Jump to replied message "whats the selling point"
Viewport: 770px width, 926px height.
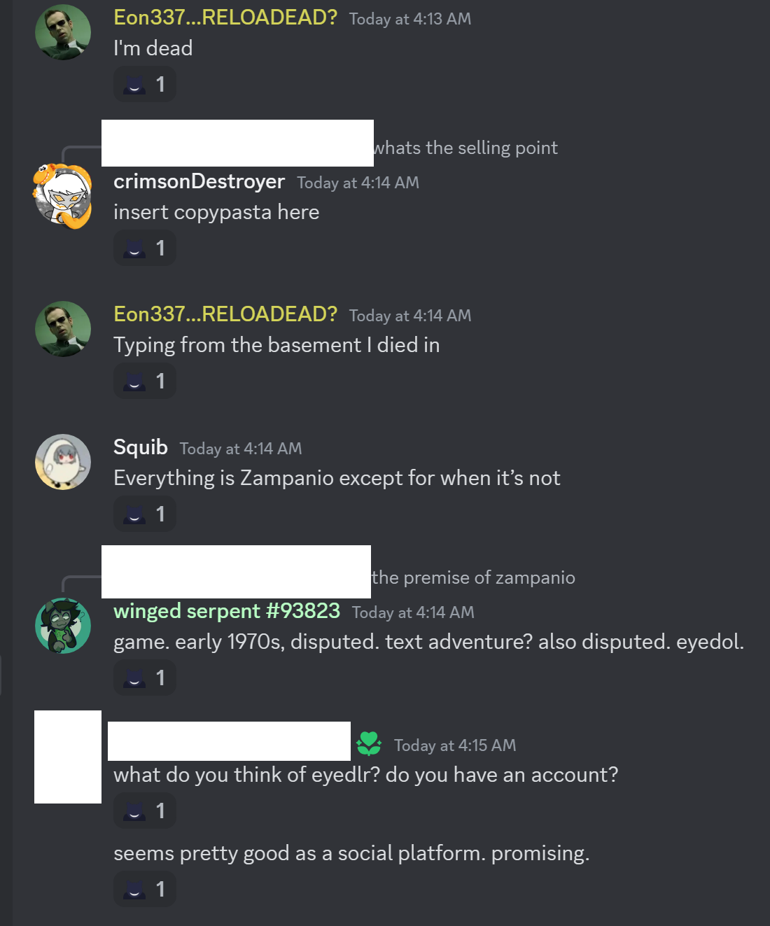coord(465,148)
